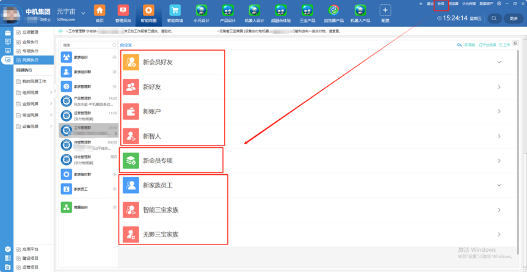Screen dimensions: 527x272
Task: Collapse the 家族组织 list arrow
Action: click(x=114, y=57)
